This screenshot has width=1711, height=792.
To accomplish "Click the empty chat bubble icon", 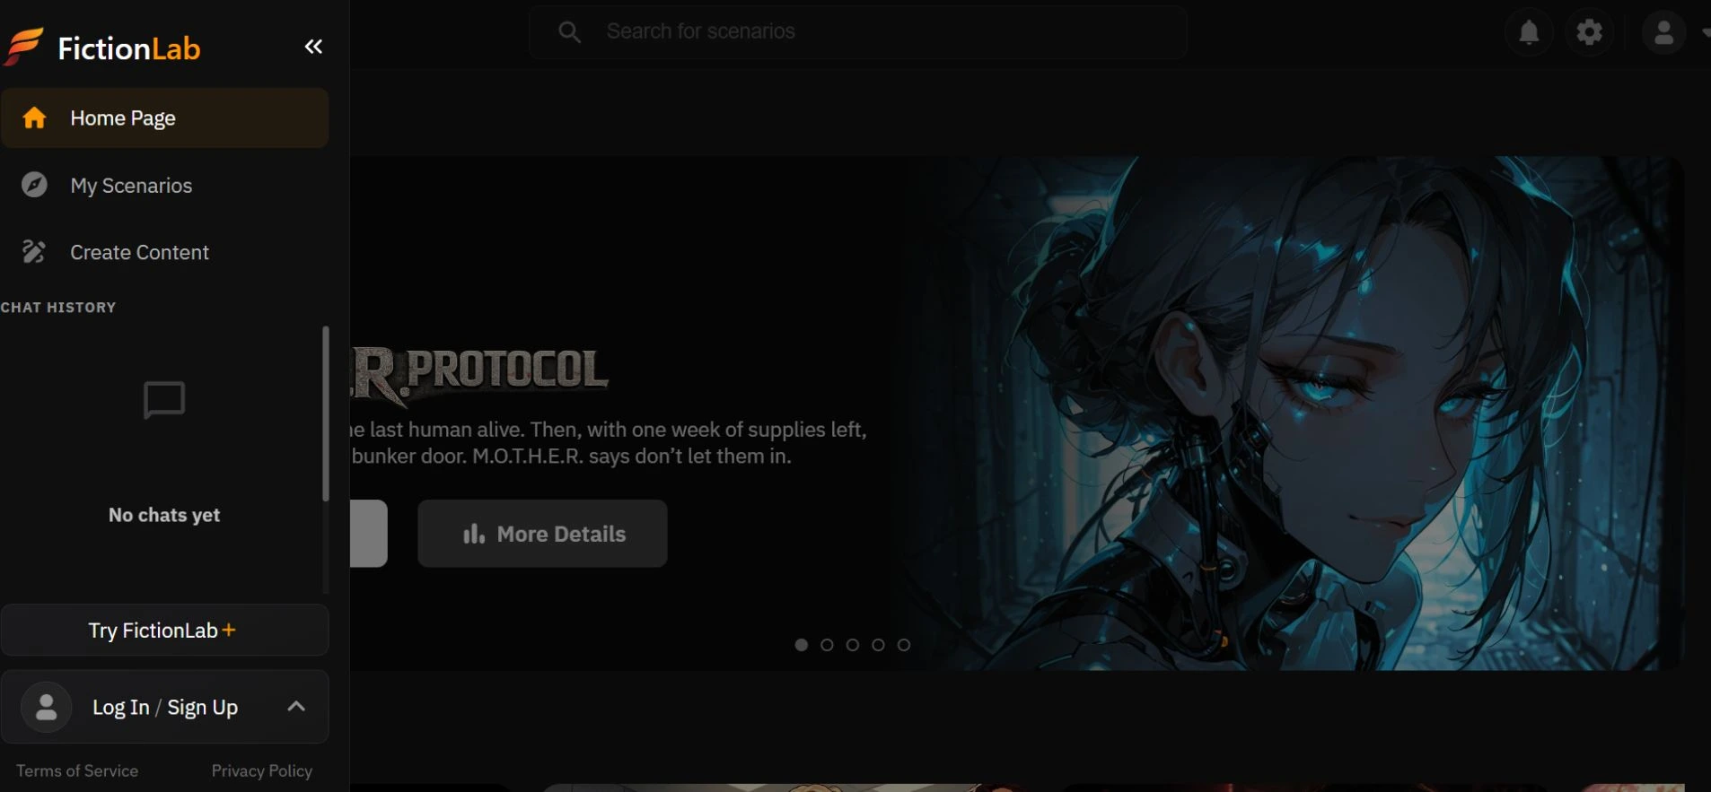I will pos(164,400).
